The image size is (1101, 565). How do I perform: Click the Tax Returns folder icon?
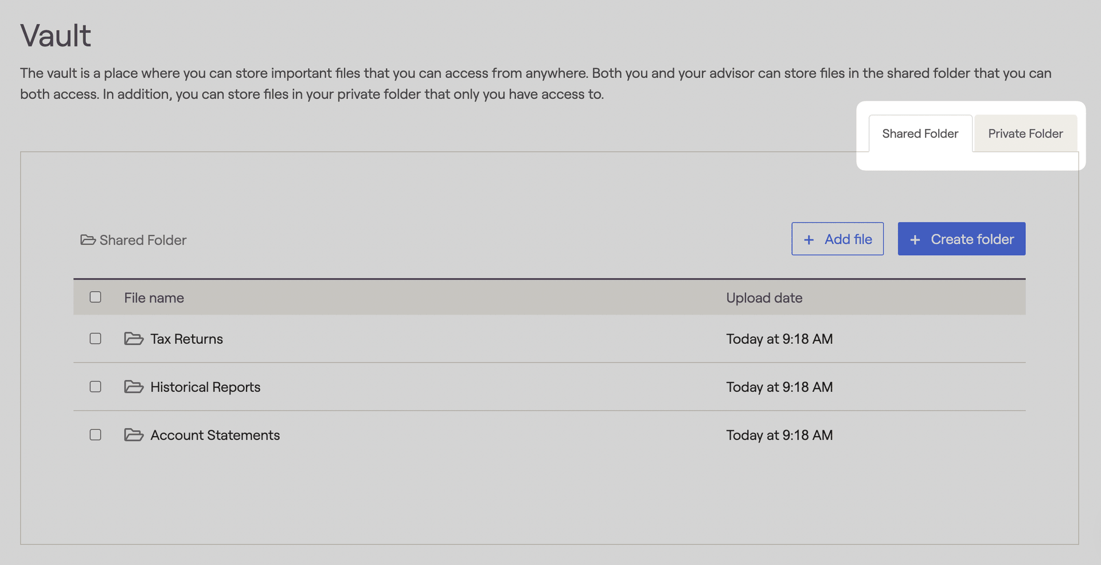(x=134, y=339)
